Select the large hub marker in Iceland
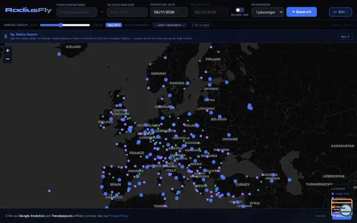 tap(59, 54)
